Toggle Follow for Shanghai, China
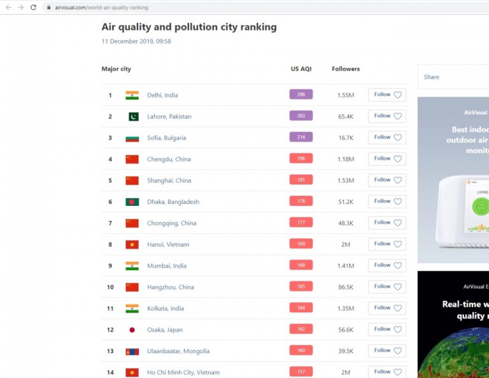The image size is (489, 378). pyautogui.click(x=386, y=180)
